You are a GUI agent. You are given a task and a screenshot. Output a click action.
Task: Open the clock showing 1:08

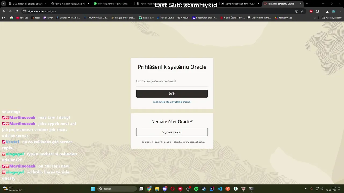click(331, 189)
